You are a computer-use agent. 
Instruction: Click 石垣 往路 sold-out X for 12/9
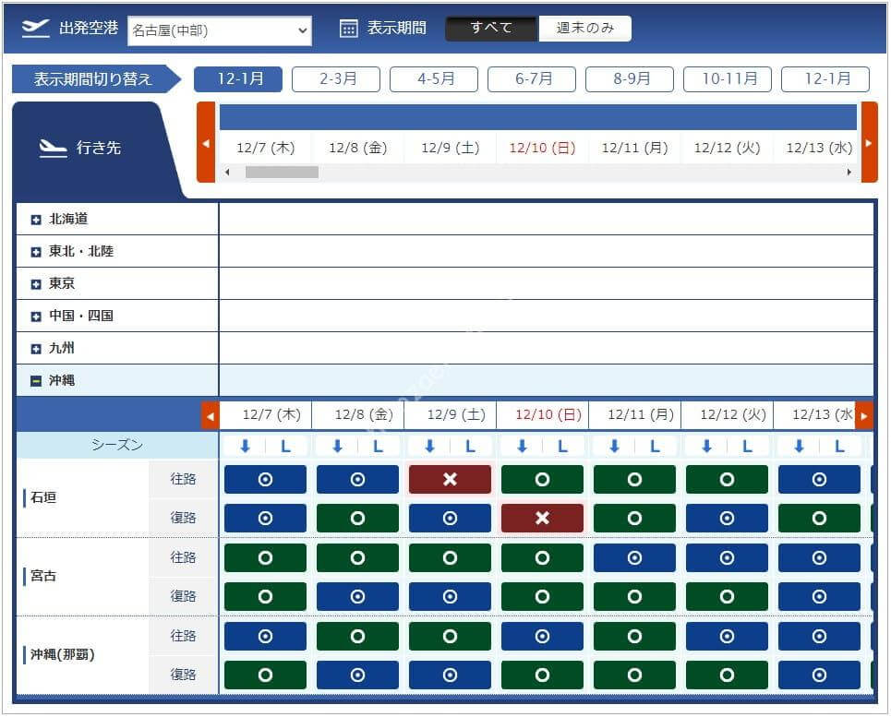pyautogui.click(x=450, y=480)
